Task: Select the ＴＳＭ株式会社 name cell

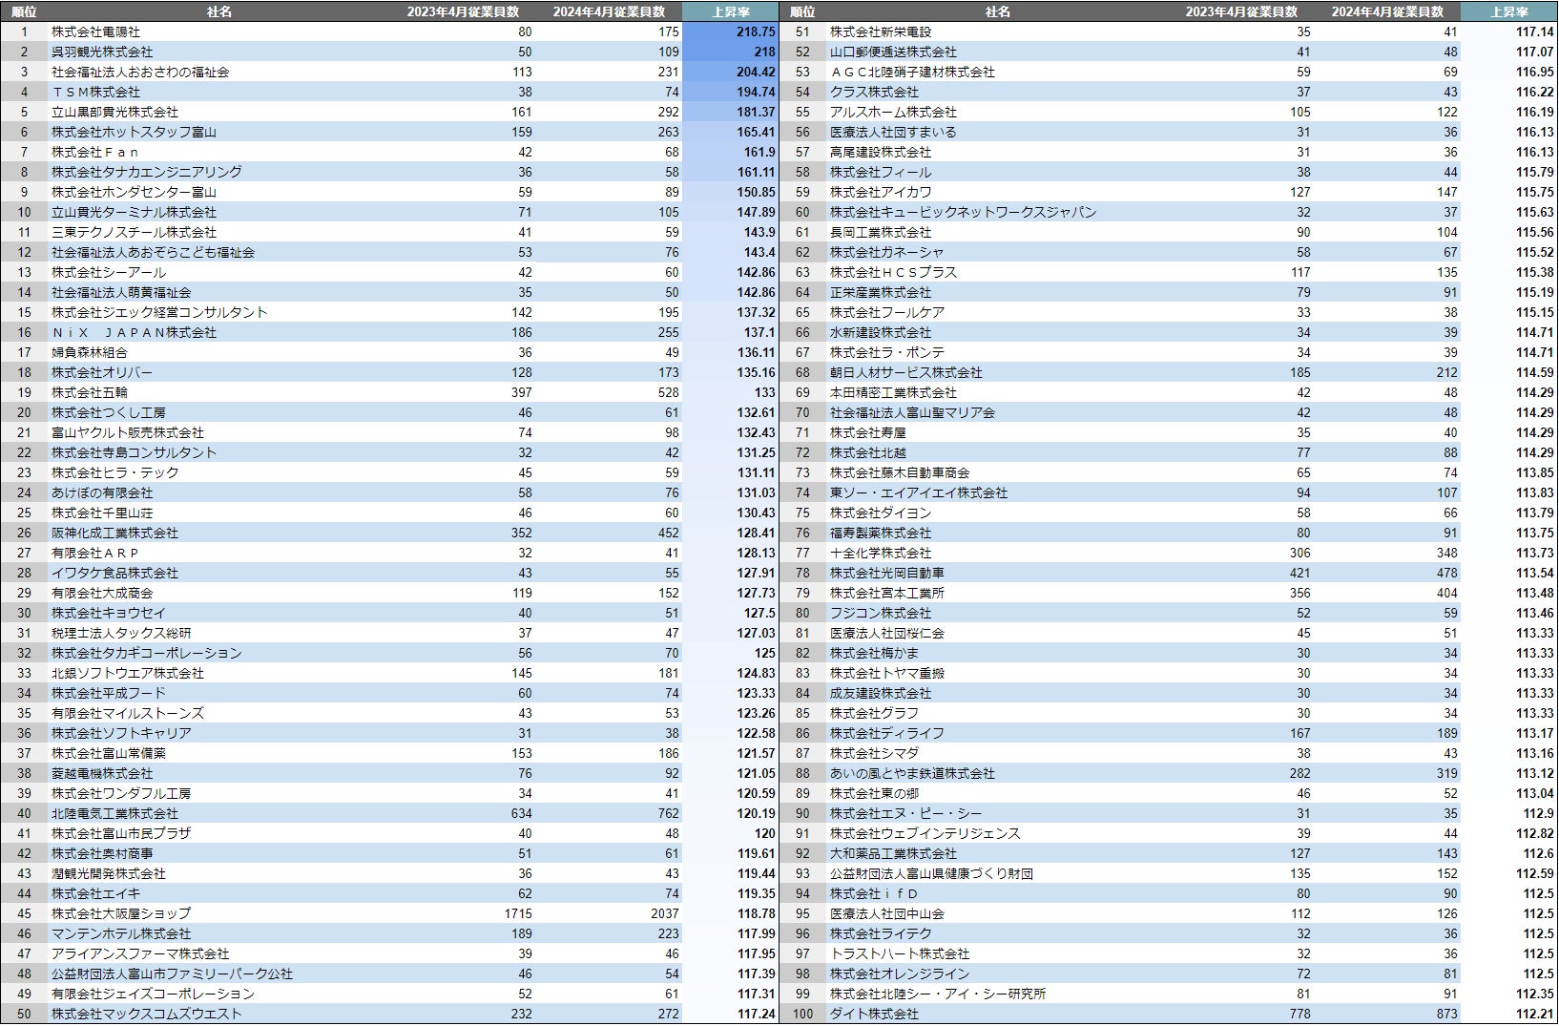Action: tap(95, 92)
